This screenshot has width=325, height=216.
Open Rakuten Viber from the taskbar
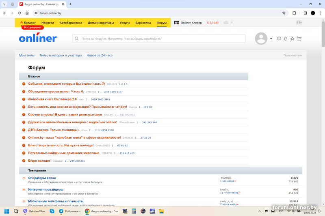tap(34, 211)
